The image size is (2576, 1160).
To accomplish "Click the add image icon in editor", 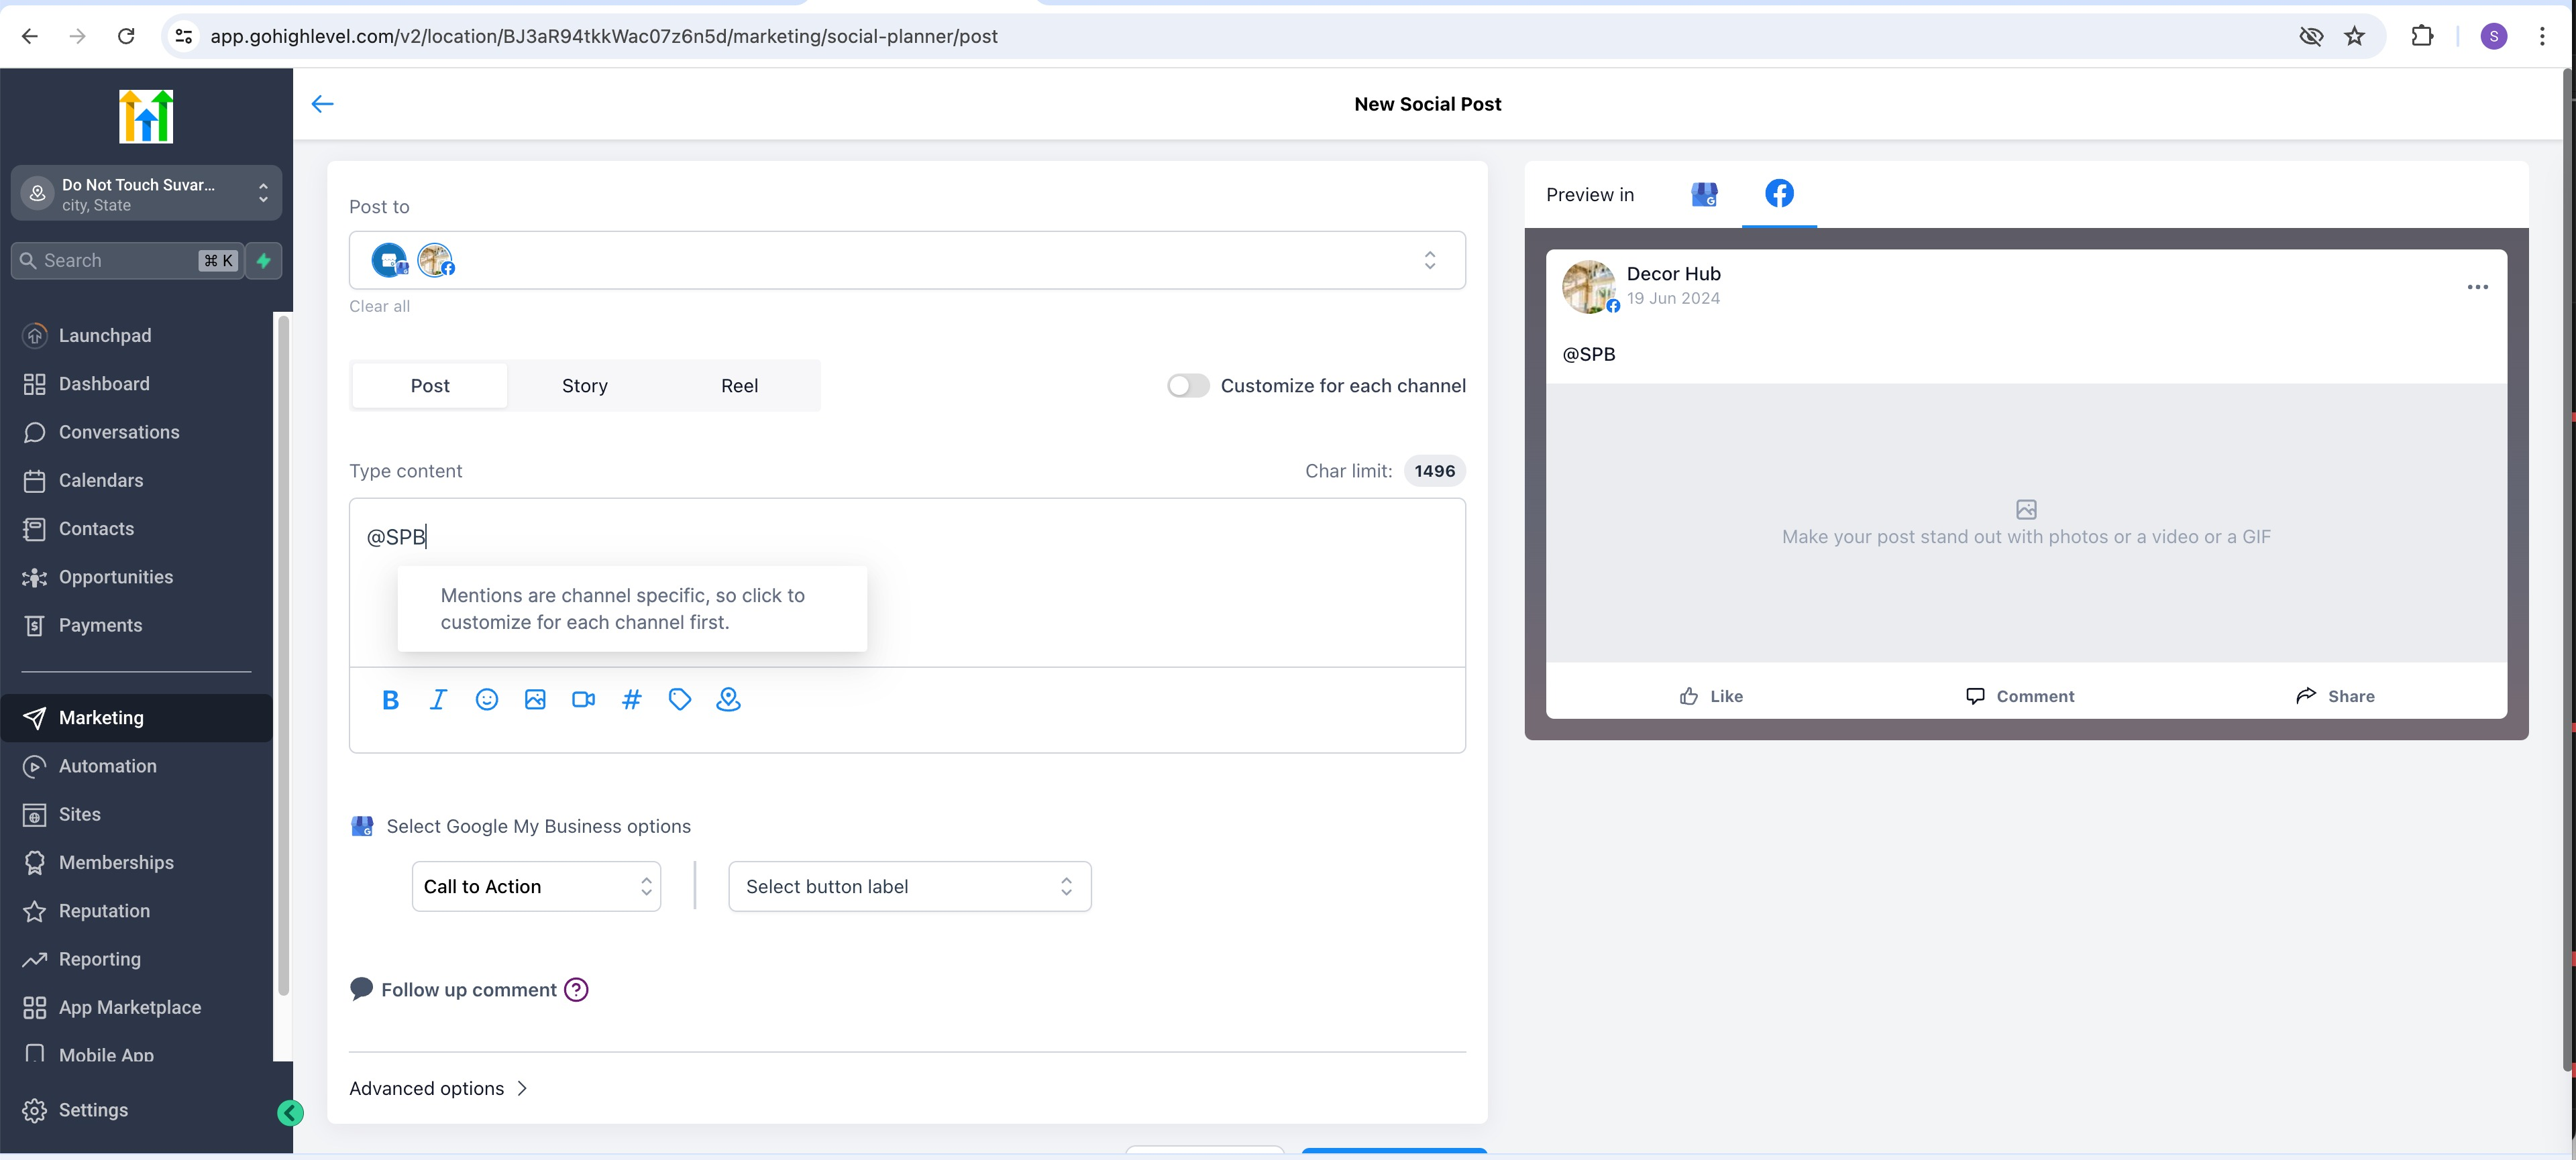I will tap(535, 699).
